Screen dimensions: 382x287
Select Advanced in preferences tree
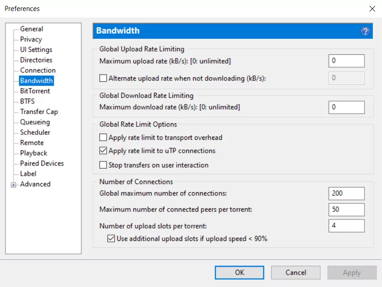point(35,184)
